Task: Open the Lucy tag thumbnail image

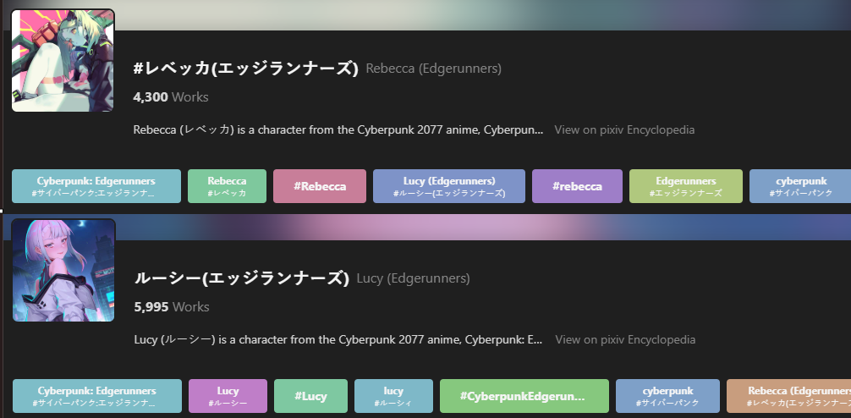Action: [63, 270]
